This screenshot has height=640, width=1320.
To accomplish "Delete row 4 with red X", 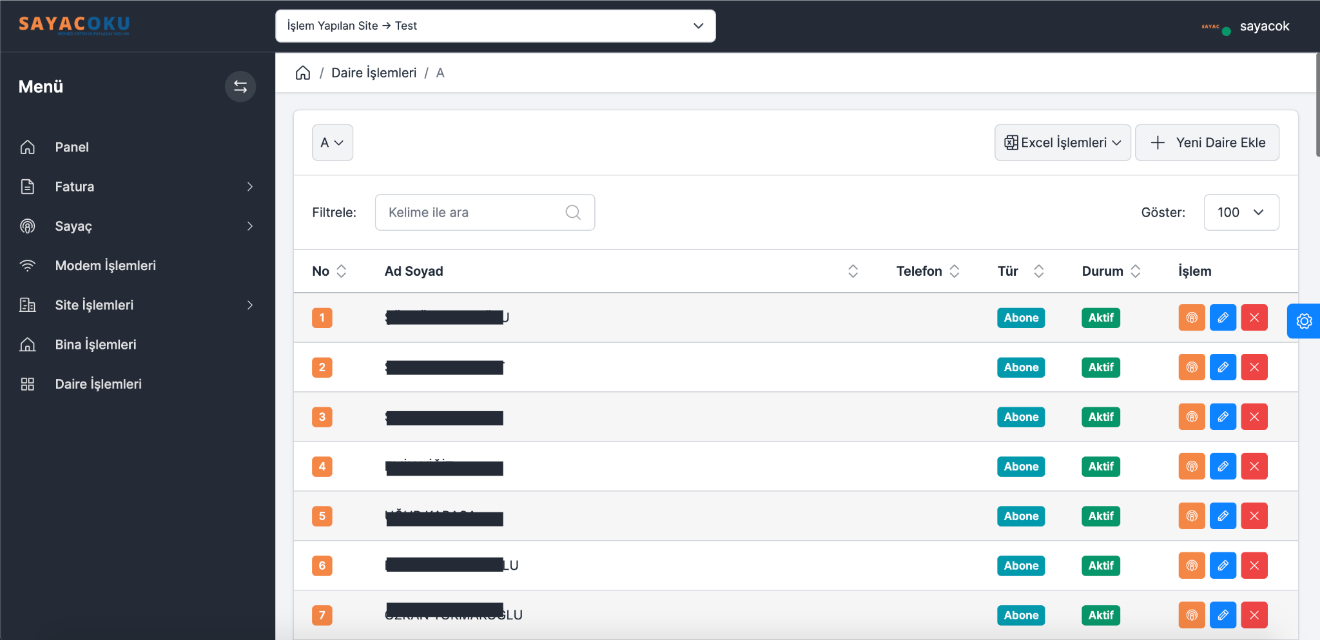I will pyautogui.click(x=1254, y=467).
